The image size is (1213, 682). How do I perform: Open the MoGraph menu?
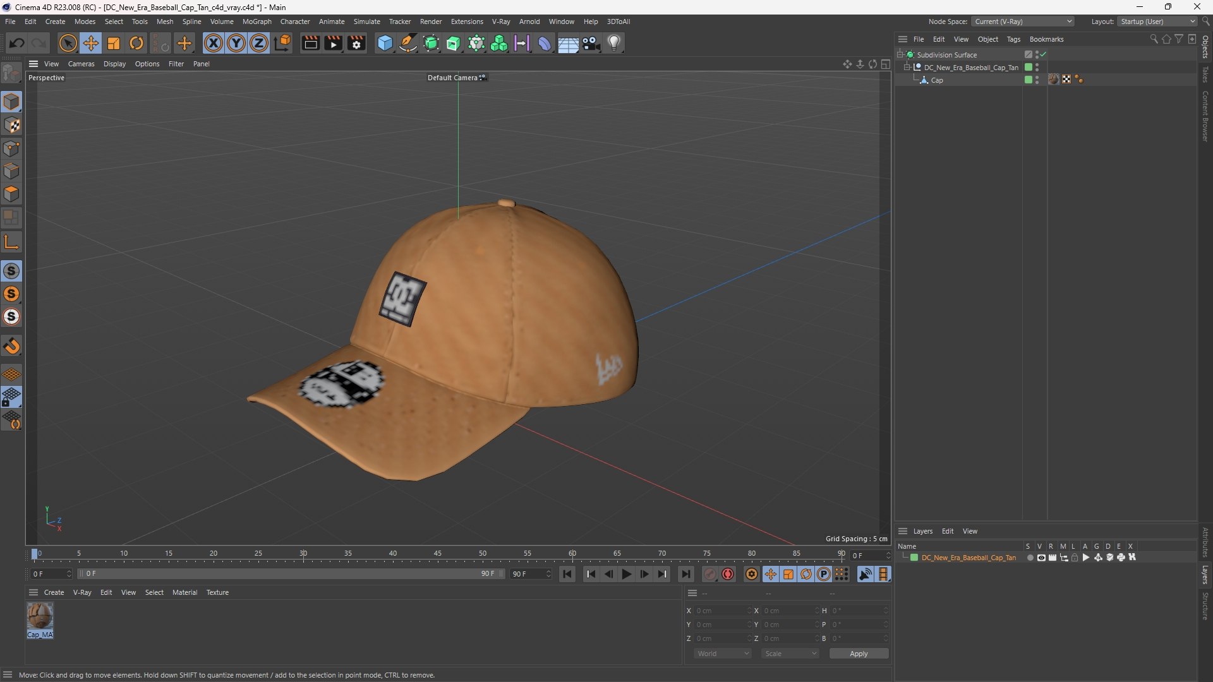(x=257, y=21)
